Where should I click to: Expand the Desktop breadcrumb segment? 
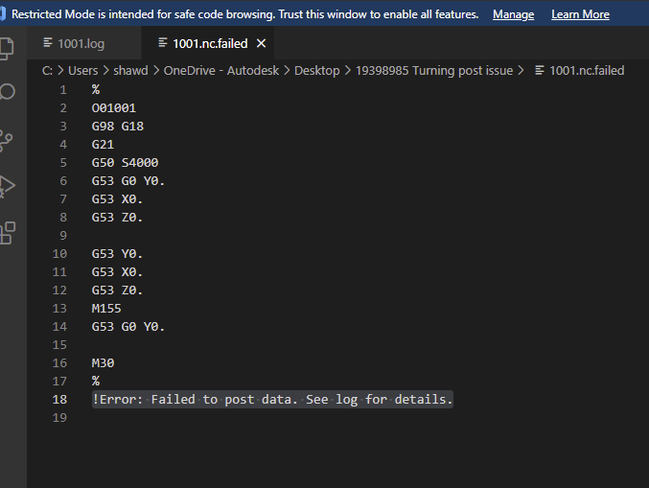(x=316, y=70)
